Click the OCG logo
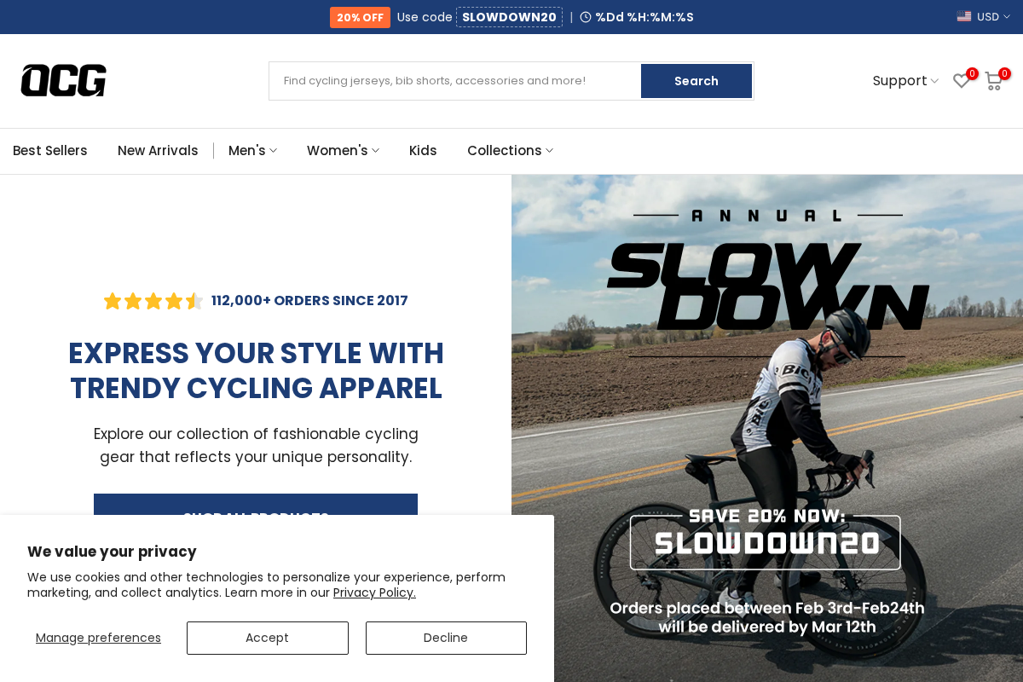The image size is (1023, 682). [64, 80]
